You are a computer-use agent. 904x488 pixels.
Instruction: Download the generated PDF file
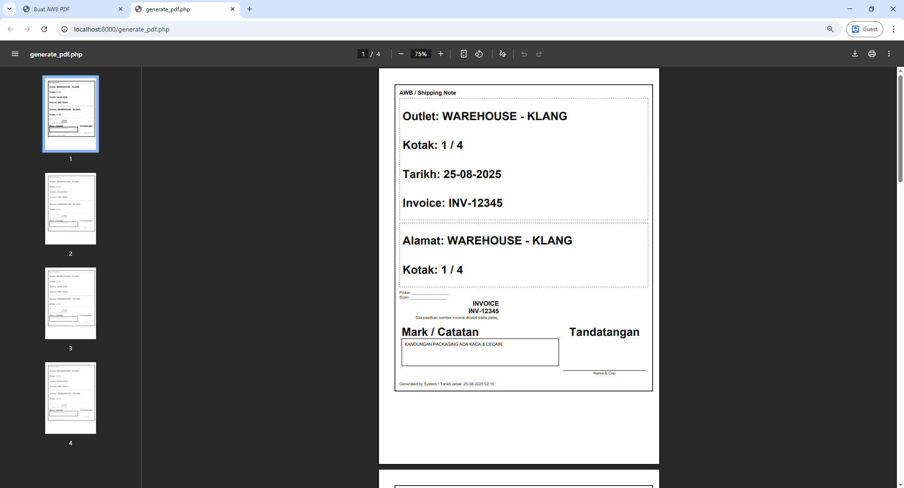coord(855,54)
